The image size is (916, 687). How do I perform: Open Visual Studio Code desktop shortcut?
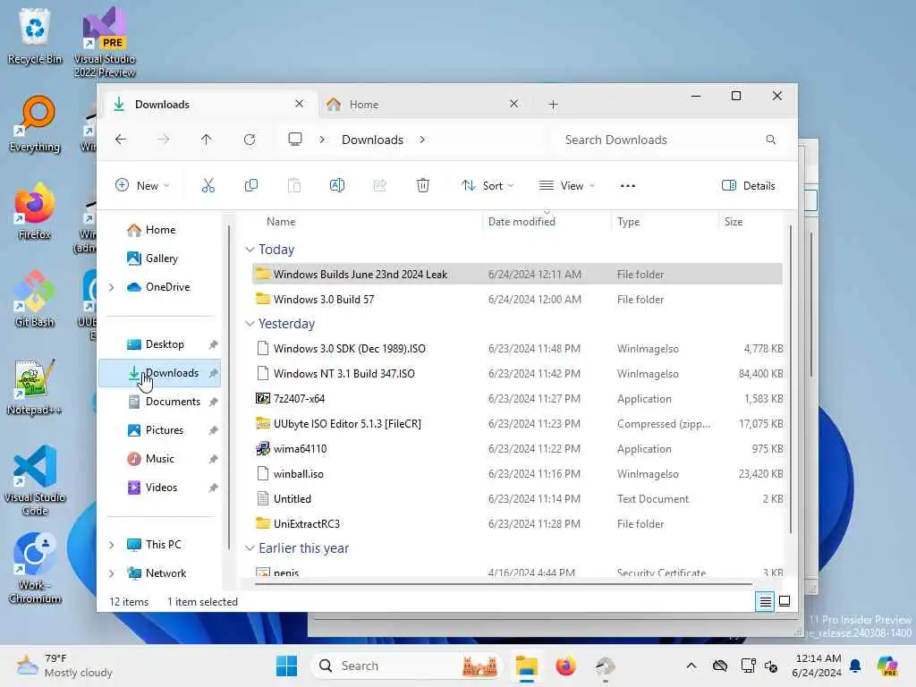pyautogui.click(x=35, y=480)
